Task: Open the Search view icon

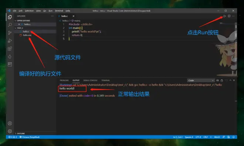Action: coord(10,25)
